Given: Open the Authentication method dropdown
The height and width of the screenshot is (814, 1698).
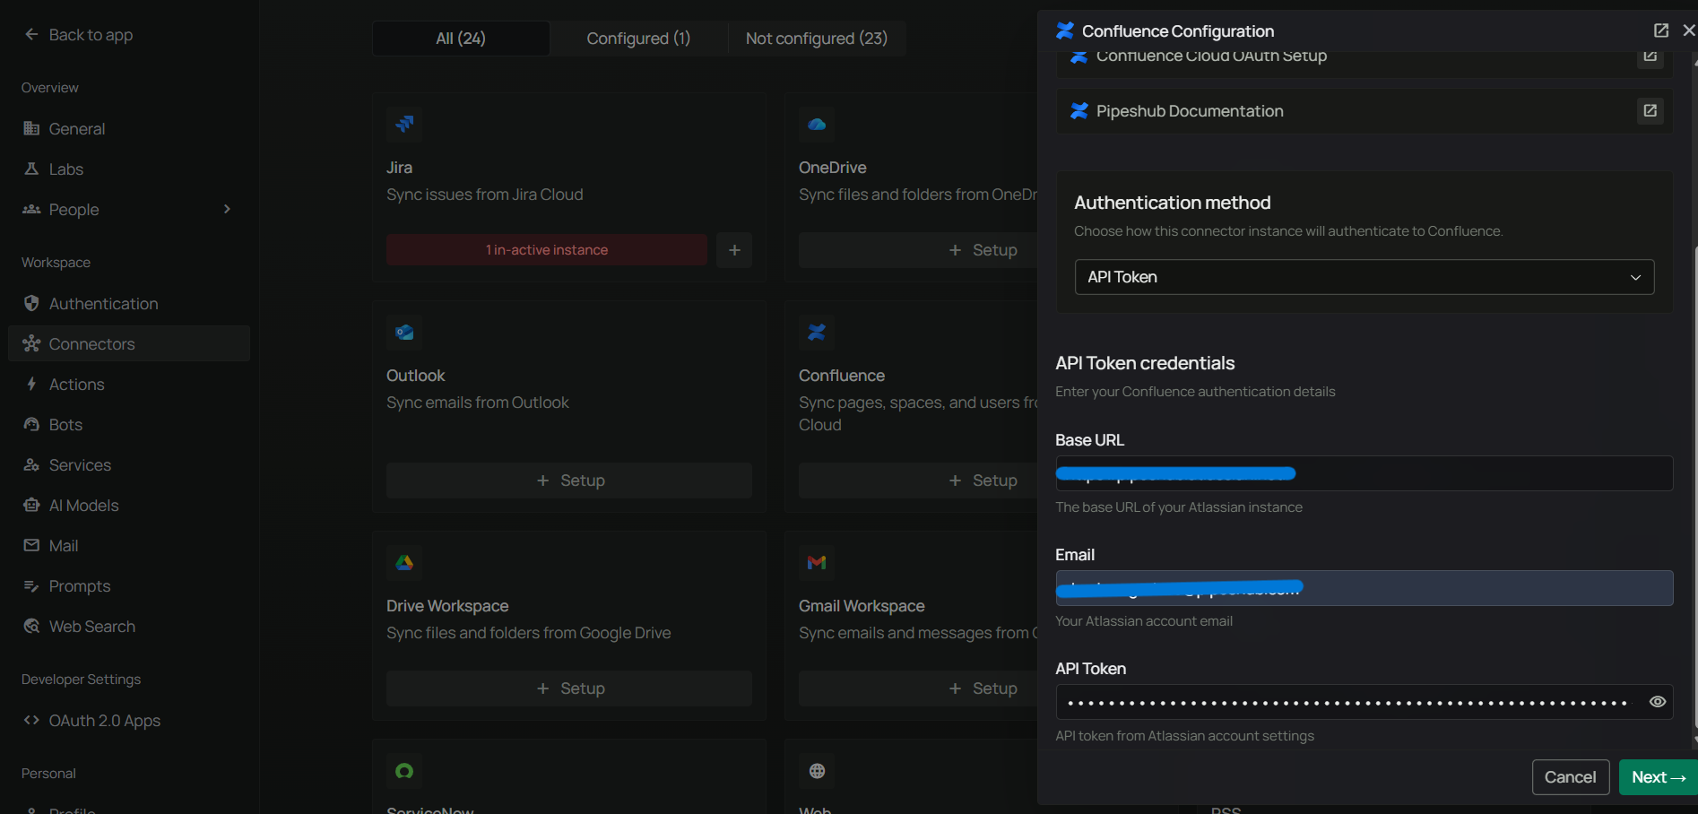Looking at the screenshot, I should click(x=1364, y=277).
